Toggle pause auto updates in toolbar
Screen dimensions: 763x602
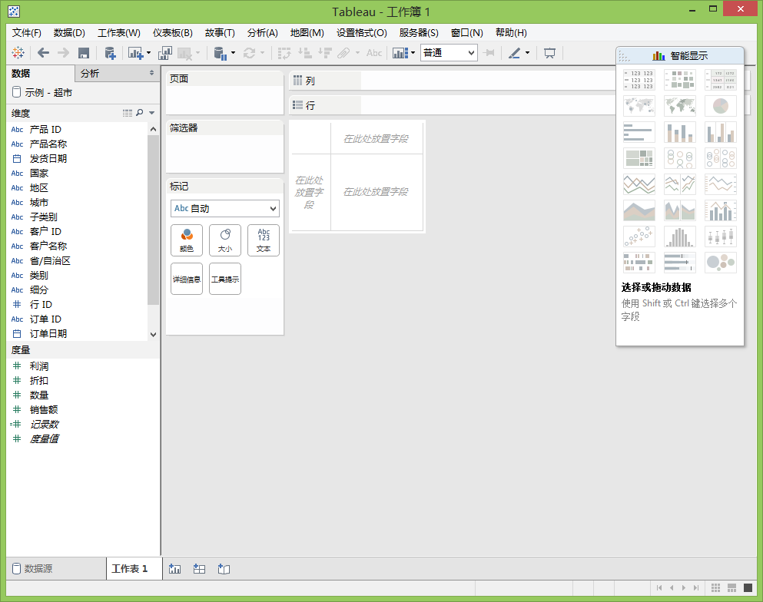[220, 52]
